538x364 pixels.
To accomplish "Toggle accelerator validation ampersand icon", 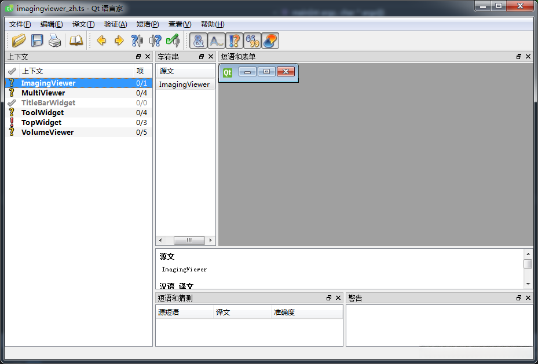I will coord(198,41).
